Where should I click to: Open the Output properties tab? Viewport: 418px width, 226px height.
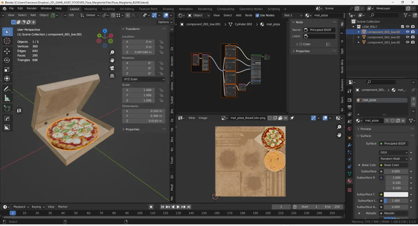[x=349, y=107]
